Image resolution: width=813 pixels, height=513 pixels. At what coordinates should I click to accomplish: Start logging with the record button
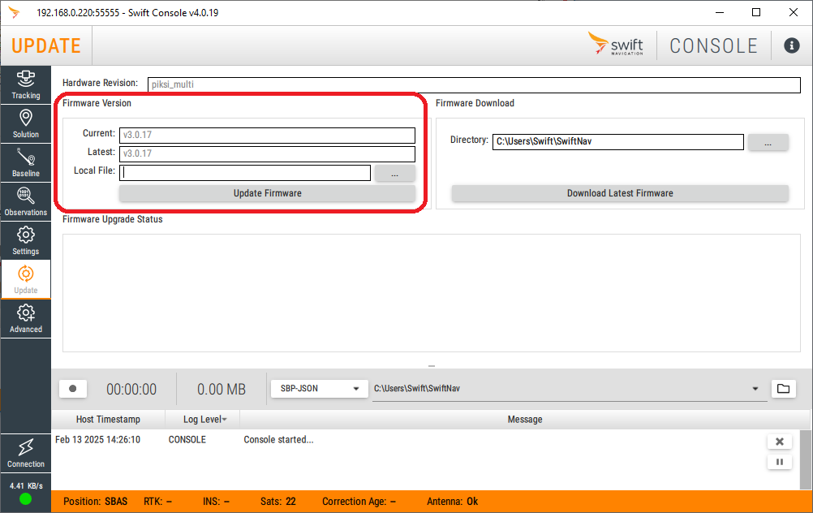pos(72,389)
